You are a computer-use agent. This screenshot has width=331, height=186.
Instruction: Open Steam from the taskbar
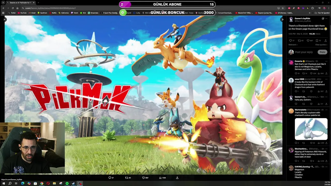tap(73, 183)
